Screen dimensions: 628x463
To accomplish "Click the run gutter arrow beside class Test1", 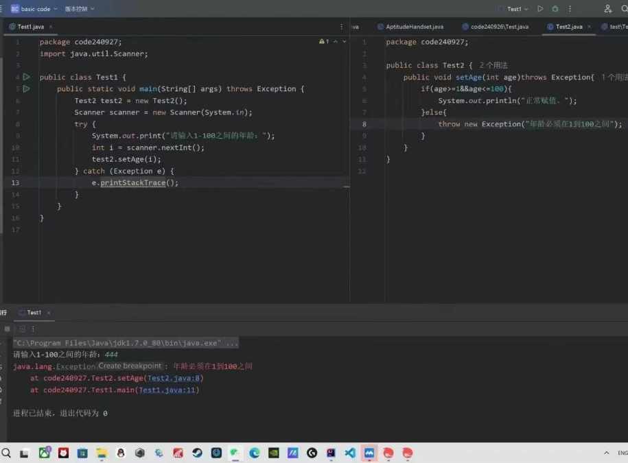I will point(27,76).
